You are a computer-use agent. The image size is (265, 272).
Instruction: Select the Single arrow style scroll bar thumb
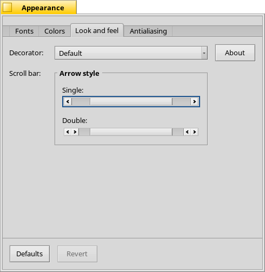131,101
